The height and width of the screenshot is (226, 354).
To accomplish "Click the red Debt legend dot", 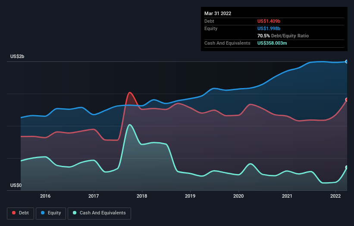I will pos(14,213).
